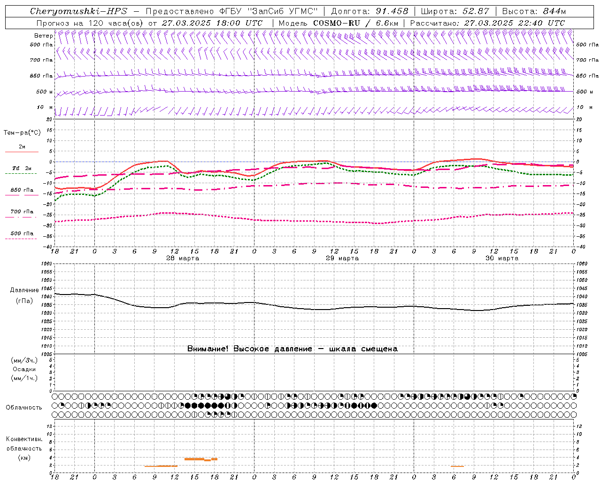Select the Давление panel label
The width and height of the screenshot is (601, 481).
click(24, 290)
